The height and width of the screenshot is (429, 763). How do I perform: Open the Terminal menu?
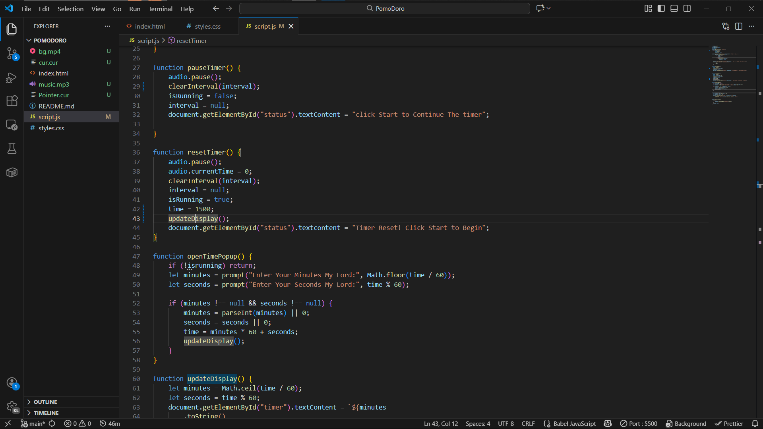pyautogui.click(x=160, y=9)
